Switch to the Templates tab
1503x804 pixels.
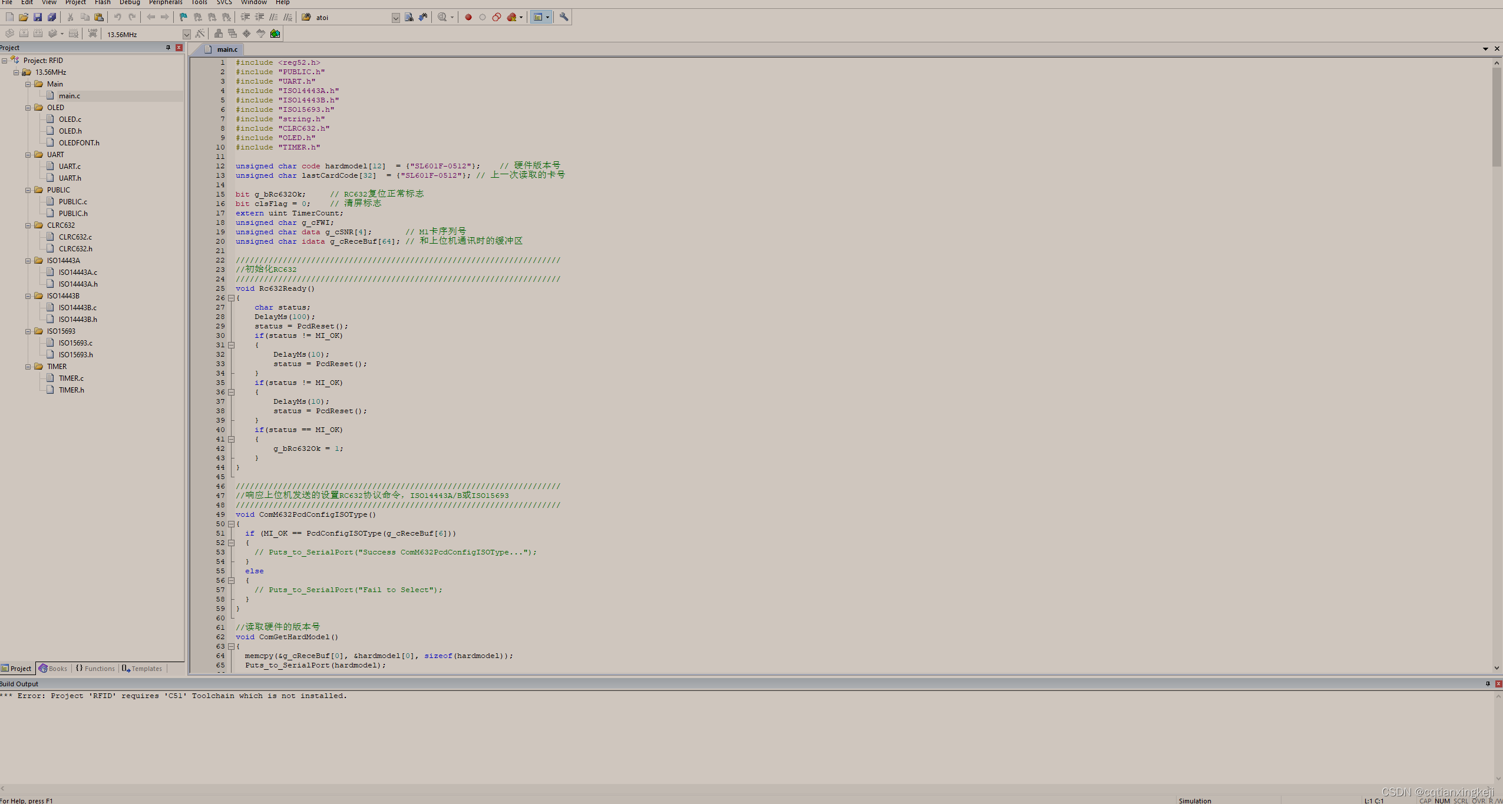tap(141, 668)
